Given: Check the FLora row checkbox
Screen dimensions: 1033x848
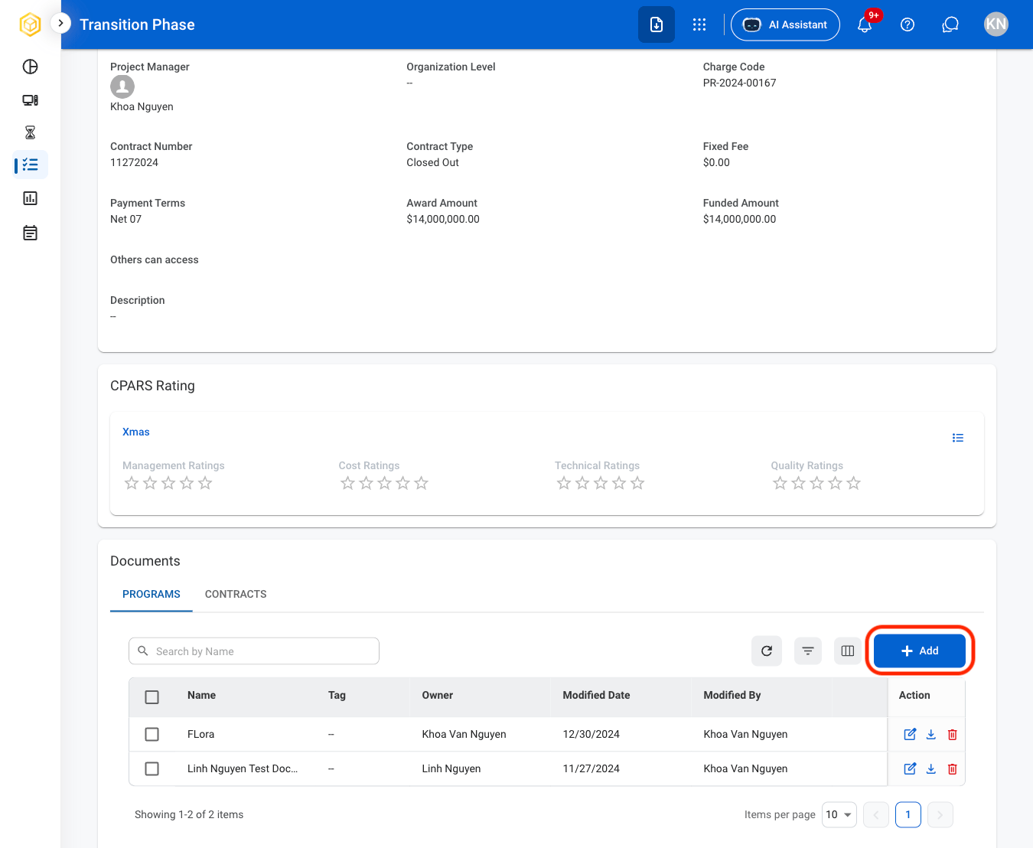Looking at the screenshot, I should point(152,734).
